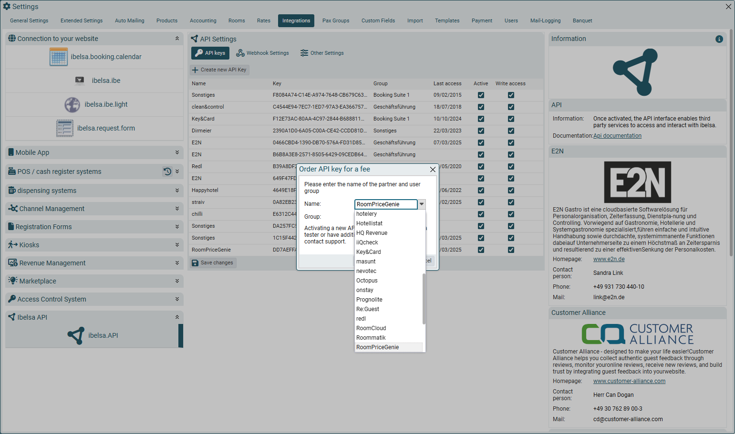Screen dimensions: 735x434
Task: Click the Registration Forms document icon
Action: [11, 226]
